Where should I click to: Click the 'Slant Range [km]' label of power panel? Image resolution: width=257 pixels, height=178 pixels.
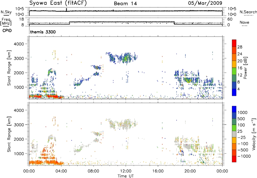point(9,68)
